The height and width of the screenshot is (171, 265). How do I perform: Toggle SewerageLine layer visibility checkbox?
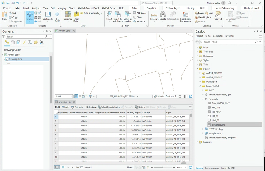(7, 59)
